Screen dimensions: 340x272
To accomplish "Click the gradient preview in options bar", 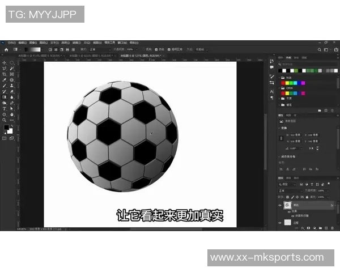I will pyautogui.click(x=33, y=49).
